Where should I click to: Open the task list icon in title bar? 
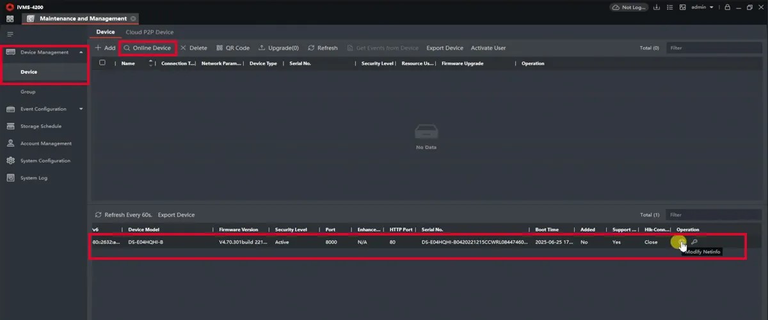coord(671,7)
